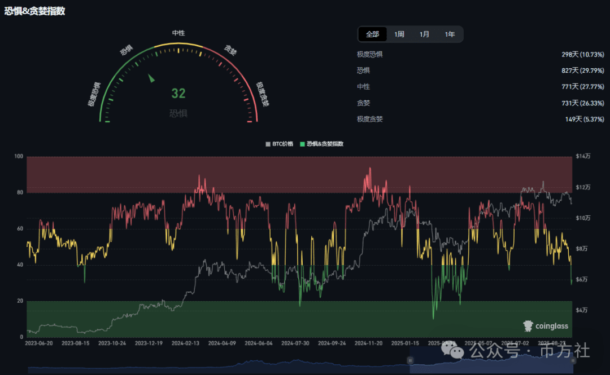Click the gauge value 32
Screen dimensions: 610x375
(178, 94)
